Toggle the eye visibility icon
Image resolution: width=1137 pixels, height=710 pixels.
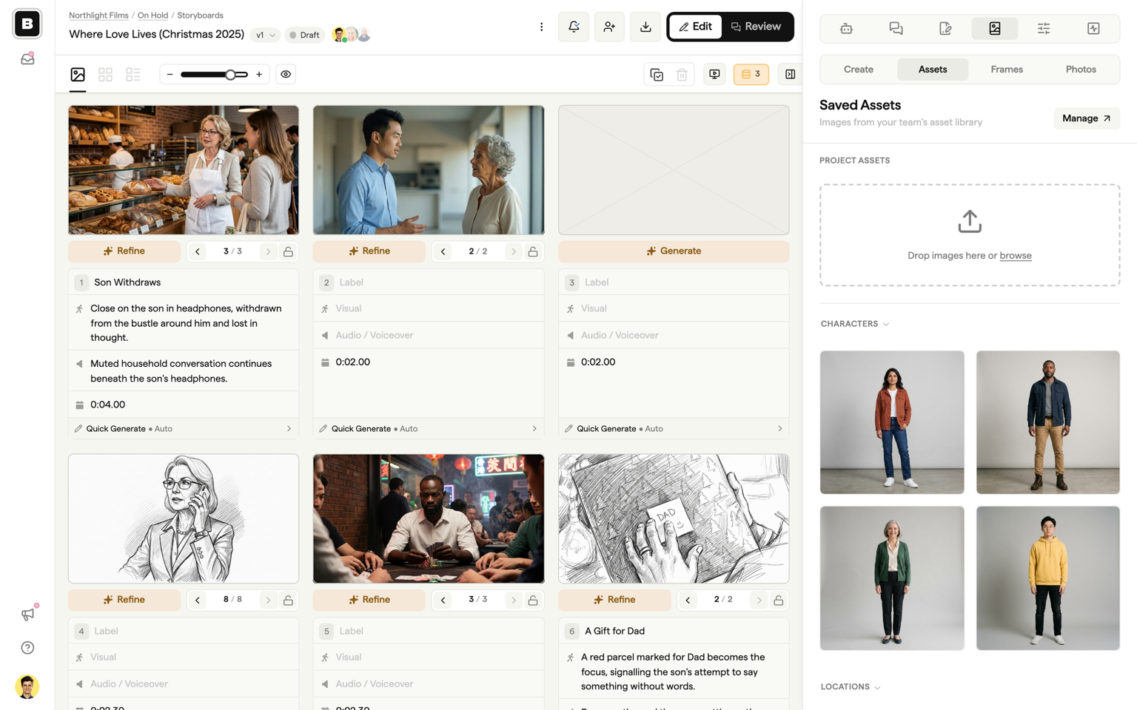coord(286,74)
